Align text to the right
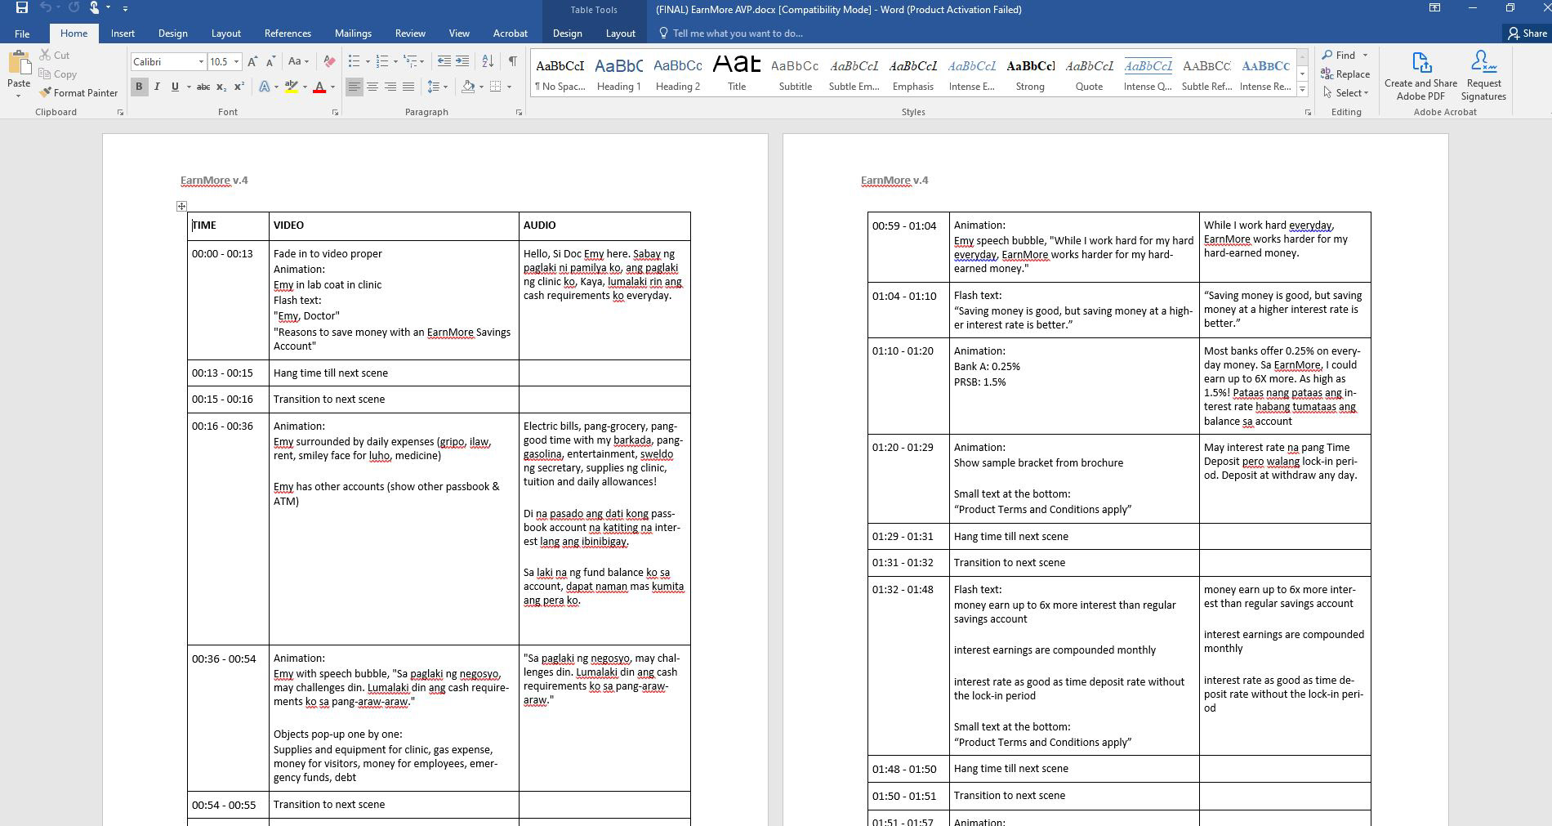Screen dimensions: 1552x826 390,87
